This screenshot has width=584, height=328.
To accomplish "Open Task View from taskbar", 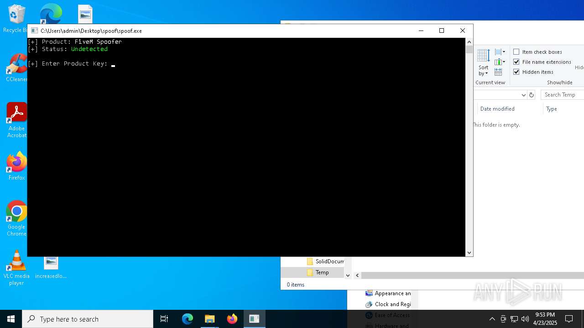I will (x=164, y=319).
